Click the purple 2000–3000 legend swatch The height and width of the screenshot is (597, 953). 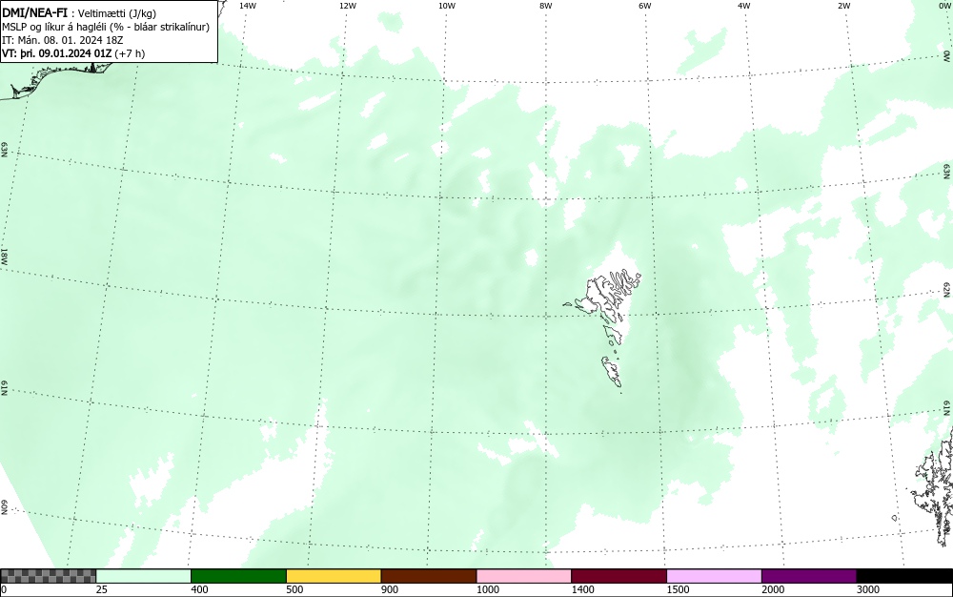point(809,576)
